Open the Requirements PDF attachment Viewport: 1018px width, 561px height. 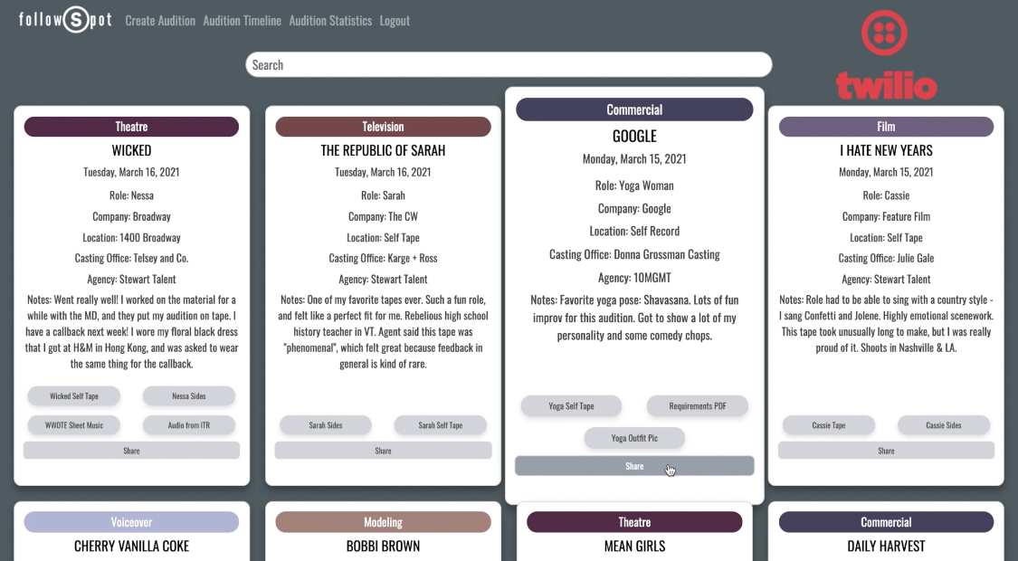point(698,406)
